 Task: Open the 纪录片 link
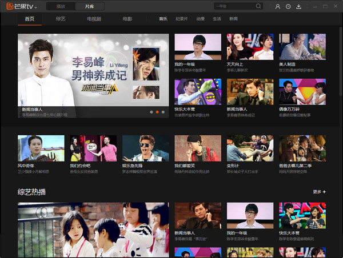point(182,19)
